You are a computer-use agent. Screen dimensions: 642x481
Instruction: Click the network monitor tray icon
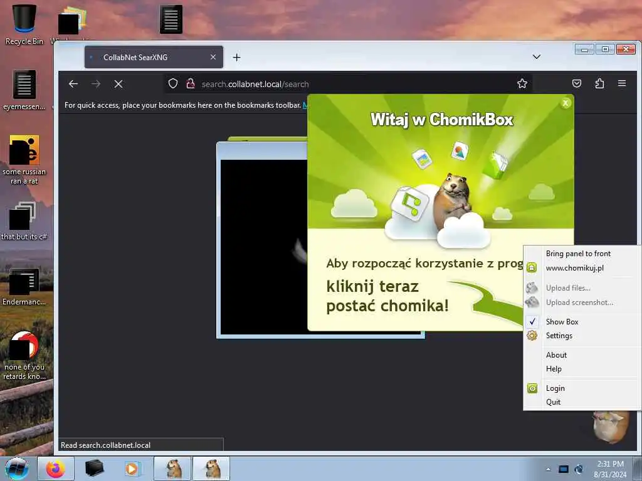tap(564, 469)
